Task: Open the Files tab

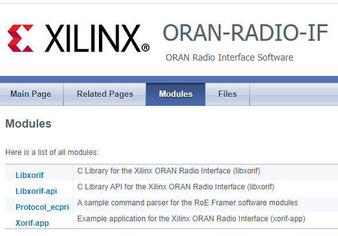Action: click(228, 94)
